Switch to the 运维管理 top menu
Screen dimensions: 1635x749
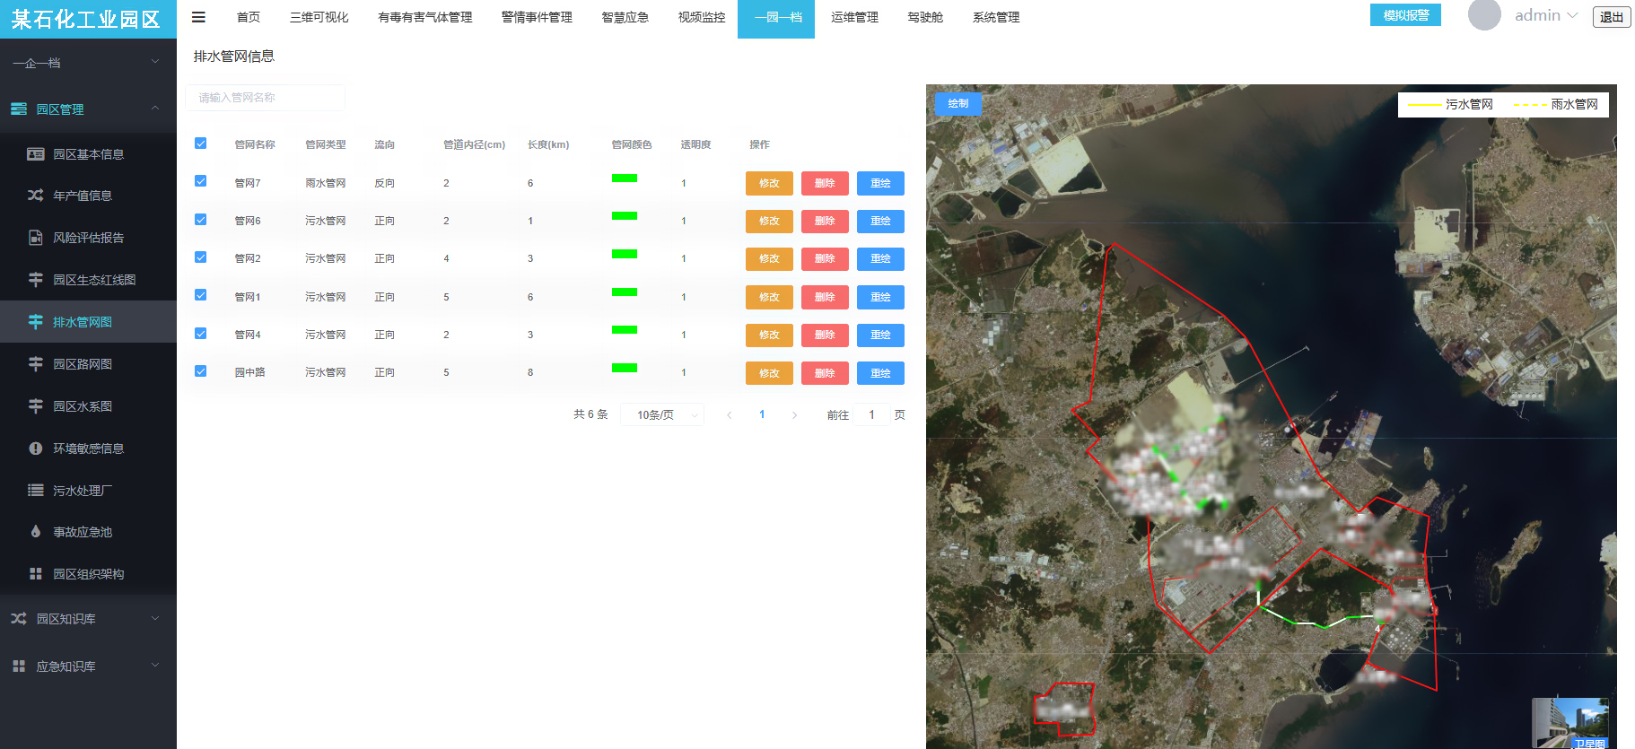(854, 17)
